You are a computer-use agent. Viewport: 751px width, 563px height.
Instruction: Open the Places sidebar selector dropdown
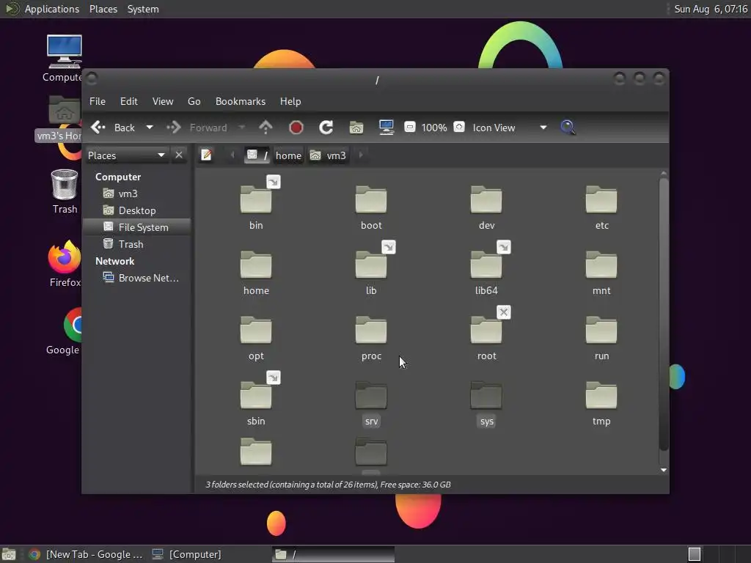pyautogui.click(x=126, y=155)
